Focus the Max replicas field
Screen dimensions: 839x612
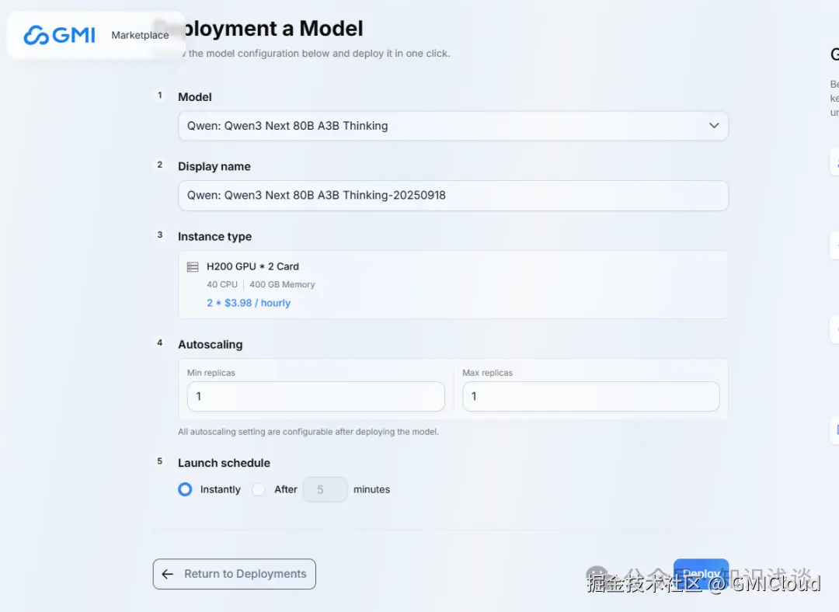(590, 396)
